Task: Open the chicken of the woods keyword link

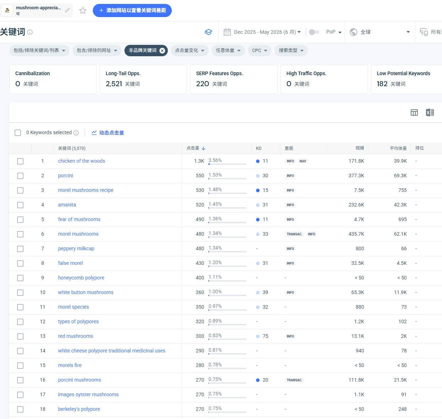Action: (81, 161)
